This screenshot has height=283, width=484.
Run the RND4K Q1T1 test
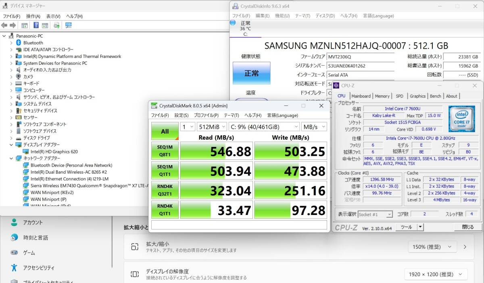(165, 209)
